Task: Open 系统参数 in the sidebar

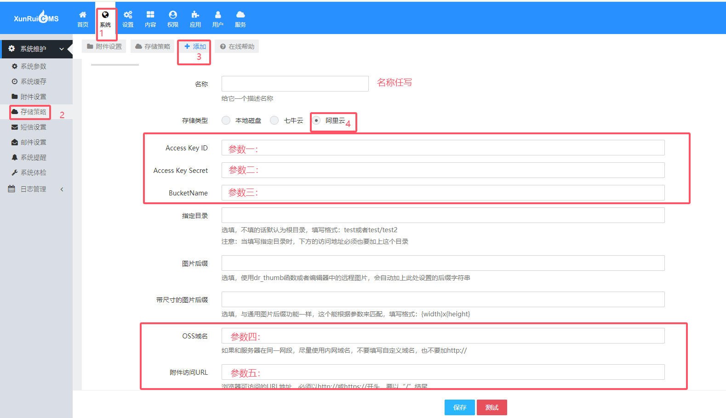Action: [x=34, y=66]
